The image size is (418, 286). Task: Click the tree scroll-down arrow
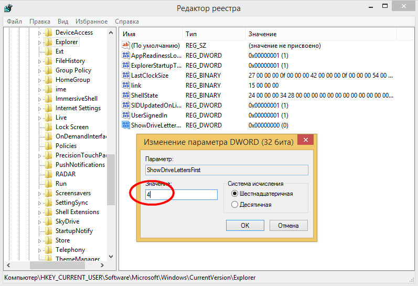111,257
